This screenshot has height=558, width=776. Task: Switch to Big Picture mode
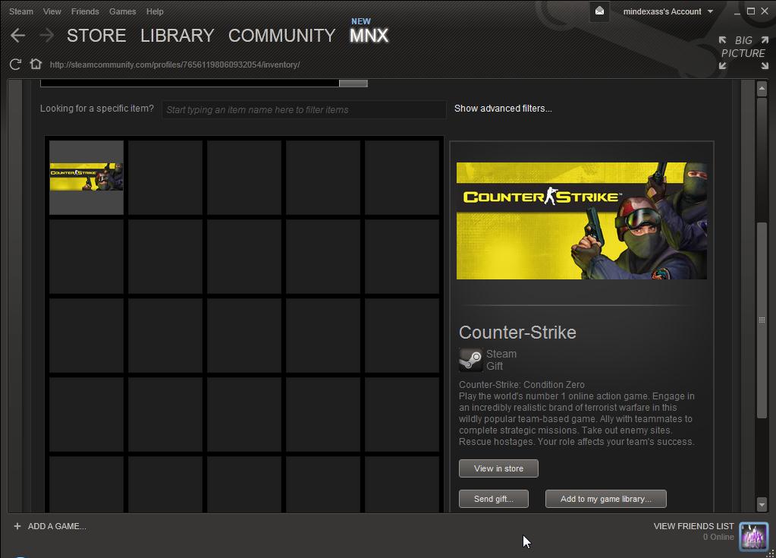pos(743,52)
